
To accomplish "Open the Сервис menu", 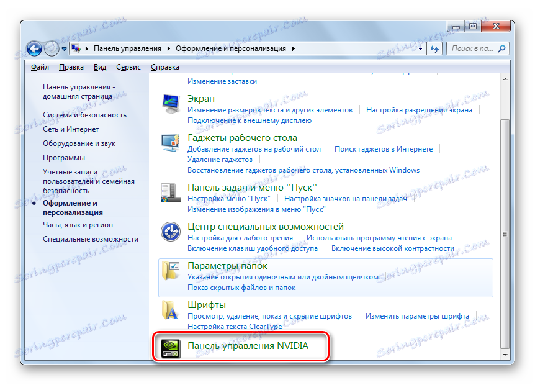I will click(128, 67).
